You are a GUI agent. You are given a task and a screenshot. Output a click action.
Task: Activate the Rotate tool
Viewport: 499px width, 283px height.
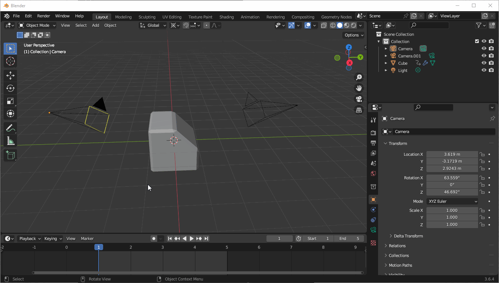(x=10, y=88)
